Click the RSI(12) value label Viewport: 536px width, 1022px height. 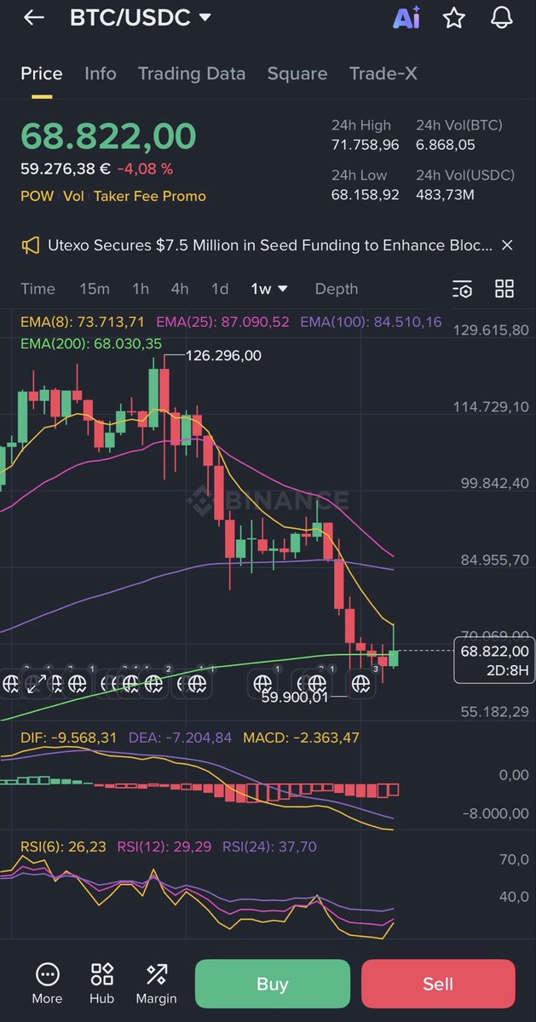click(x=164, y=847)
